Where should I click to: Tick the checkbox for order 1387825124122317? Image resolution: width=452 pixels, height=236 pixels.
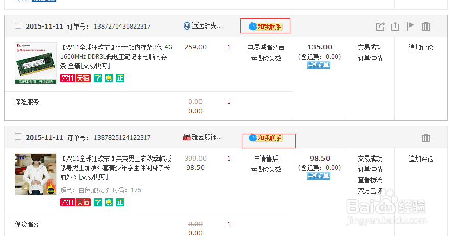coord(18,137)
